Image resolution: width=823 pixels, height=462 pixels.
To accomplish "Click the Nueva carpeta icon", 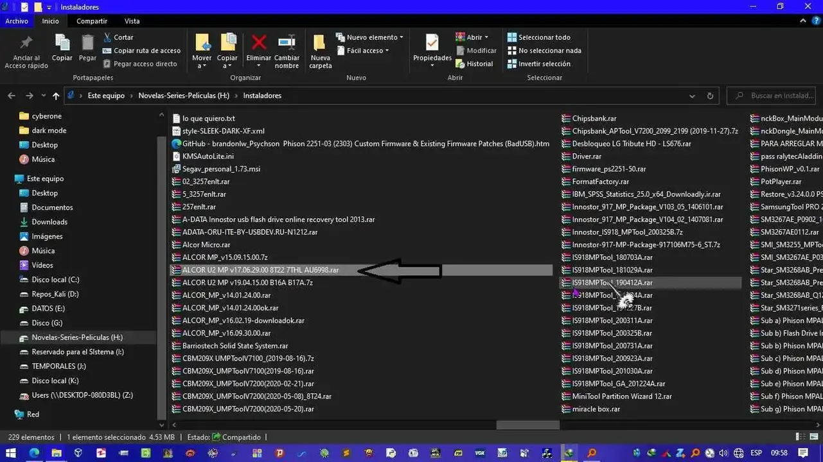I will (x=320, y=43).
